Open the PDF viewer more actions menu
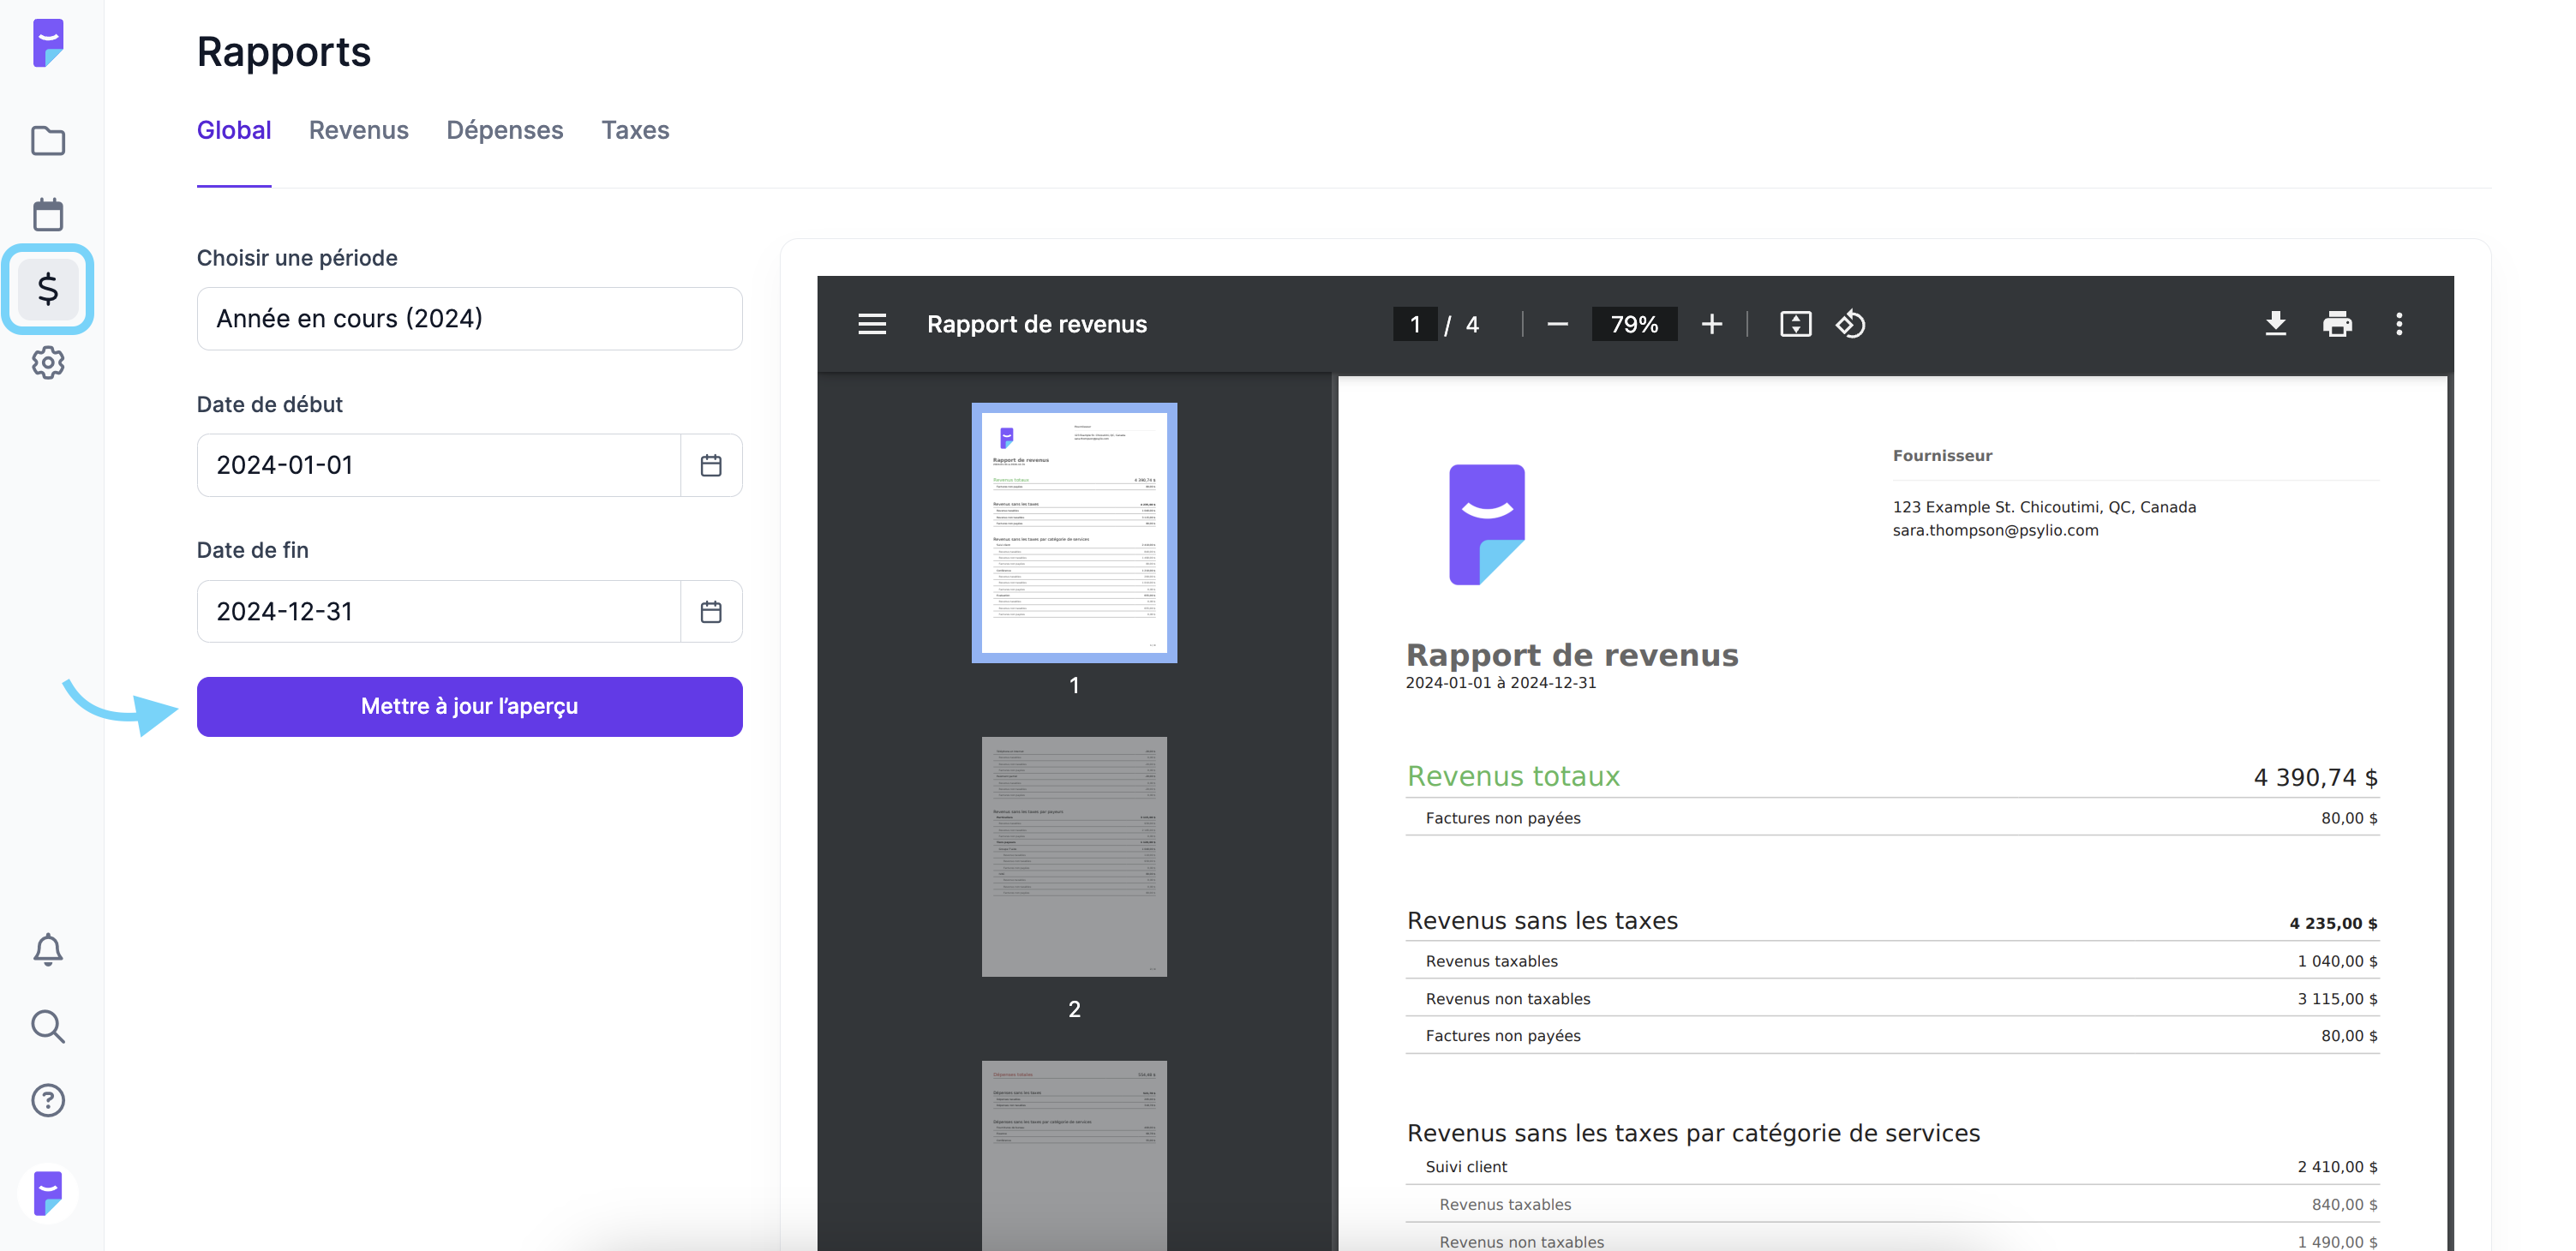2576x1251 pixels. click(x=2399, y=324)
